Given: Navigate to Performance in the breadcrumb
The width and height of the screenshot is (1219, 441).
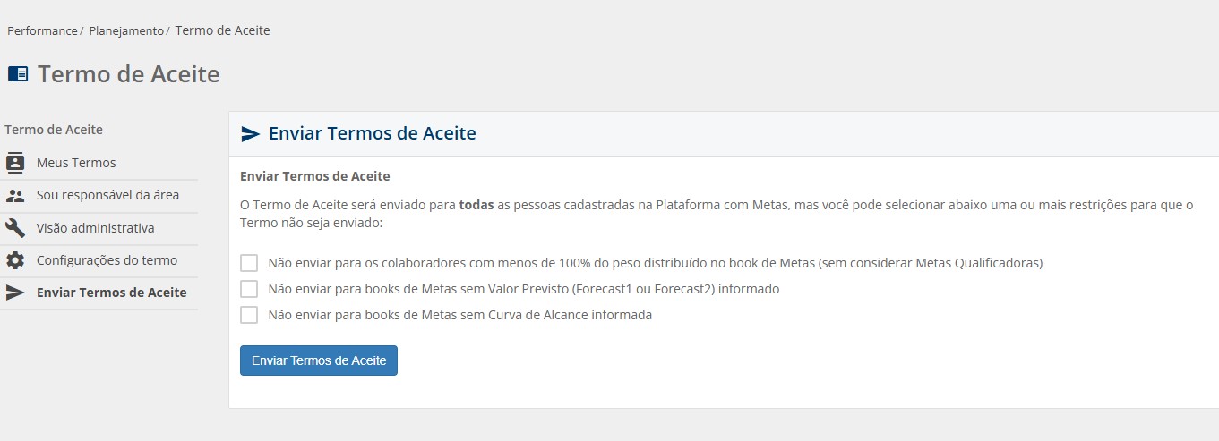Looking at the screenshot, I should click(x=42, y=30).
